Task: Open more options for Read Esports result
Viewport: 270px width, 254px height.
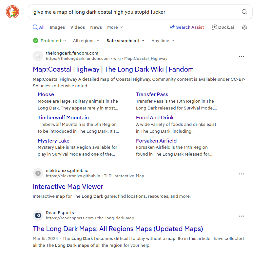Action: point(241,216)
